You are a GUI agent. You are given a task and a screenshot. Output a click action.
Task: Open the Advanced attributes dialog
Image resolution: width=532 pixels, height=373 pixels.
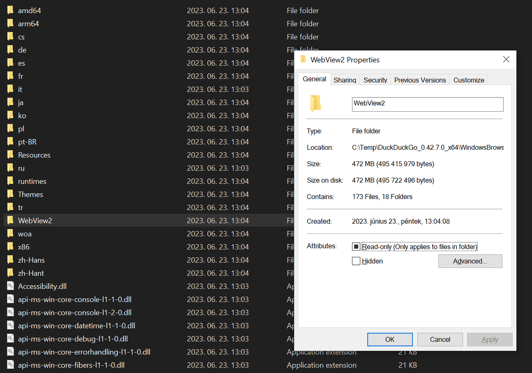[470, 261]
